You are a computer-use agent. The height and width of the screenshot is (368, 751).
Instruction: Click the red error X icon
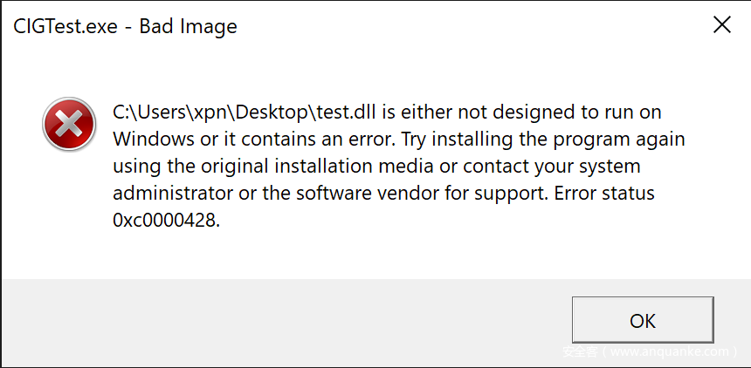(x=70, y=124)
